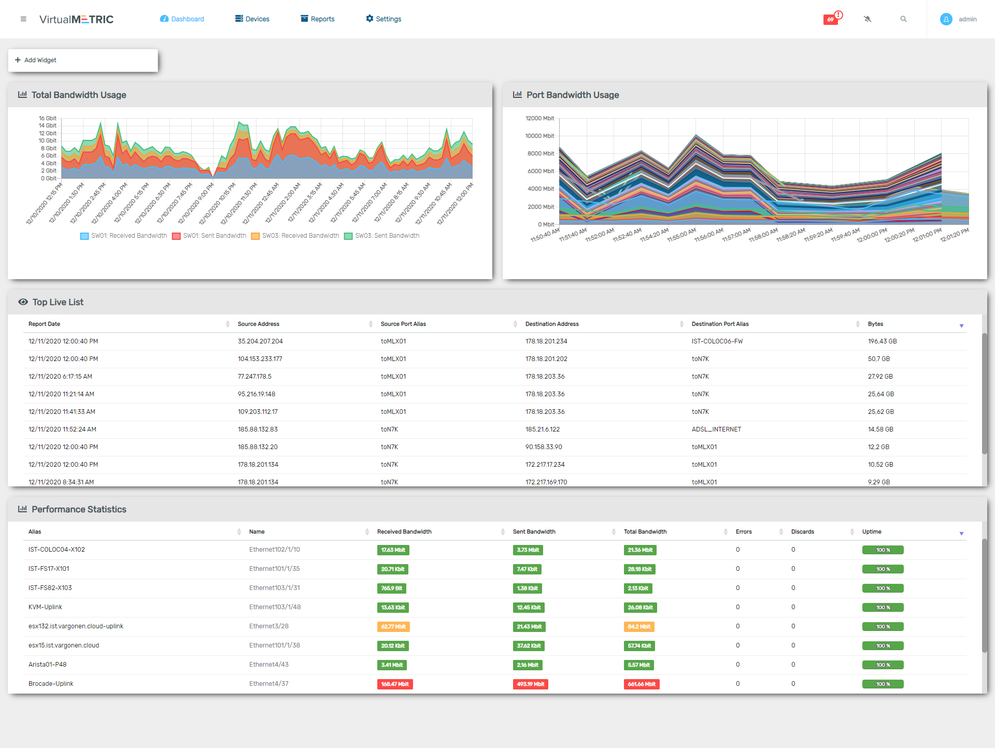Click the Top Live List eye icon
Image resolution: width=995 pixels, height=748 pixels.
point(23,302)
